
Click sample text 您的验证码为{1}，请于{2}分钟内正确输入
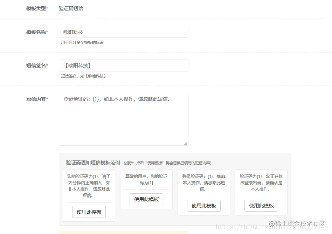(89, 186)
